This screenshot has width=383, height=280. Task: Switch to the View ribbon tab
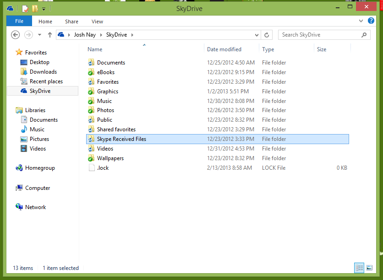click(x=97, y=22)
